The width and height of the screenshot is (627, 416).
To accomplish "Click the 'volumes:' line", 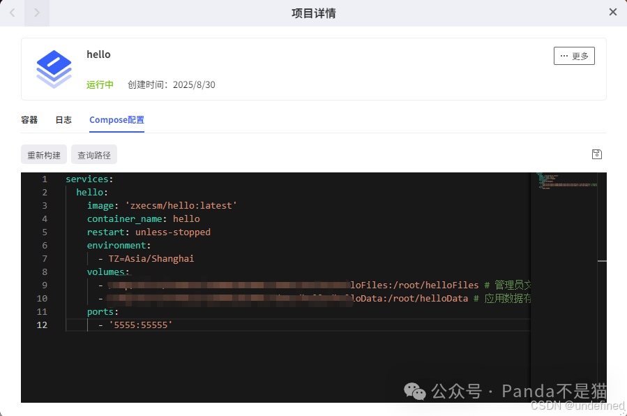I will coord(108,272).
